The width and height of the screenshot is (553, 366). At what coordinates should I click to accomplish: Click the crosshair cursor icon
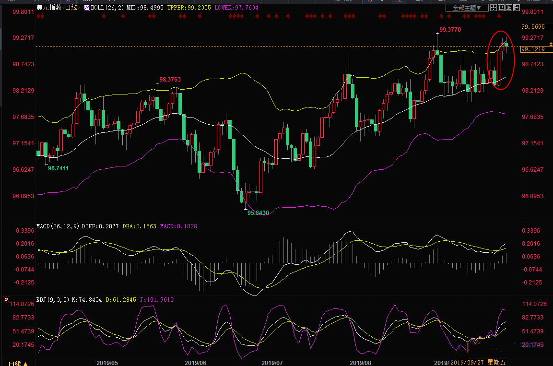tap(494, 8)
